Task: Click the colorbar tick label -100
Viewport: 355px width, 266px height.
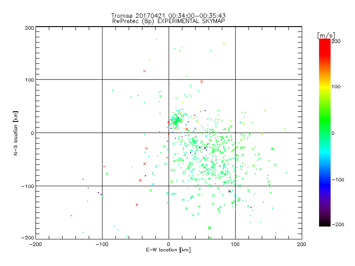Action: pyautogui.click(x=338, y=180)
